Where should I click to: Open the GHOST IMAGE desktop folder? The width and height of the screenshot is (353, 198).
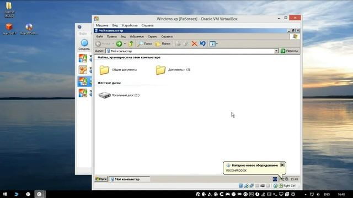(9, 10)
